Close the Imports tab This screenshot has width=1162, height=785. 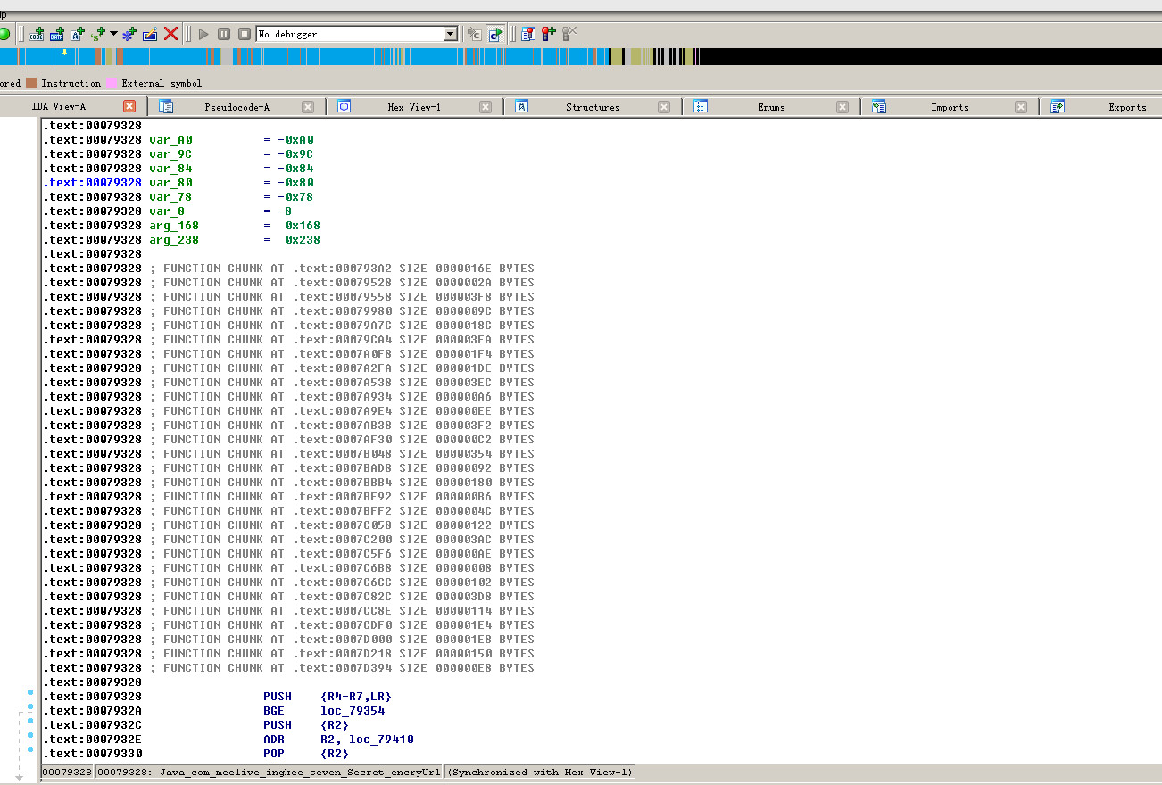(1021, 107)
